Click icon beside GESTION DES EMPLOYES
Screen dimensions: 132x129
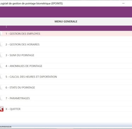[1, 34]
